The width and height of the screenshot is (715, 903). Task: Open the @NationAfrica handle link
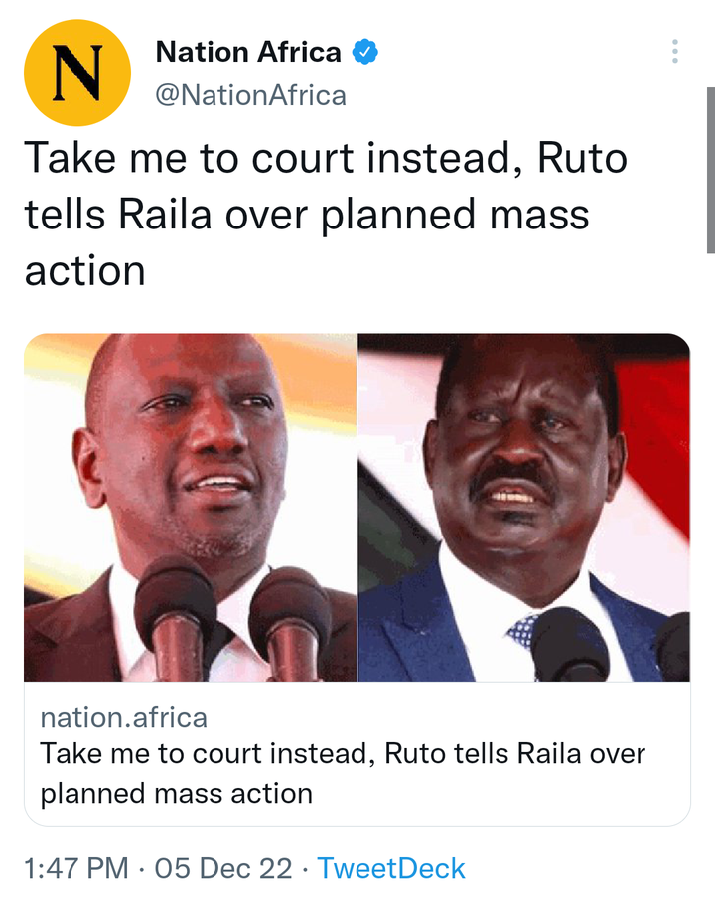[x=250, y=95]
